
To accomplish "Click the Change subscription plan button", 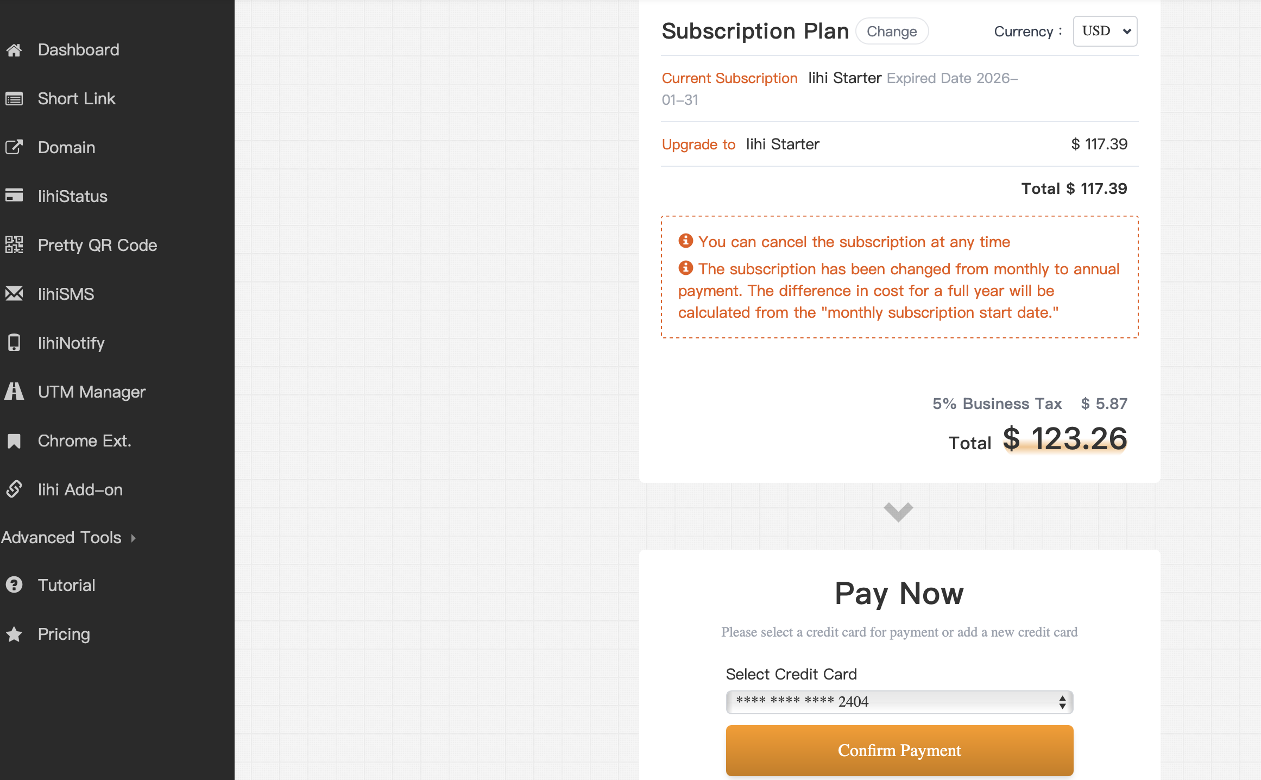I will pos(892,32).
